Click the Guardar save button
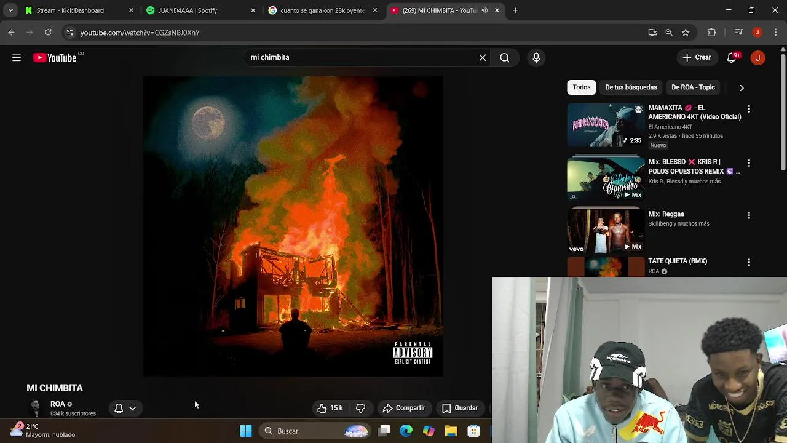787x443 pixels. pos(460,408)
